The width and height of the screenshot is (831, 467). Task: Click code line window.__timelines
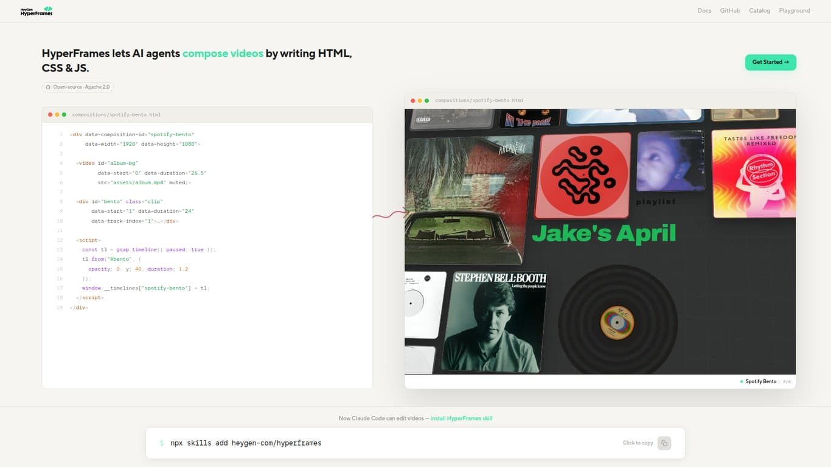[145, 288]
